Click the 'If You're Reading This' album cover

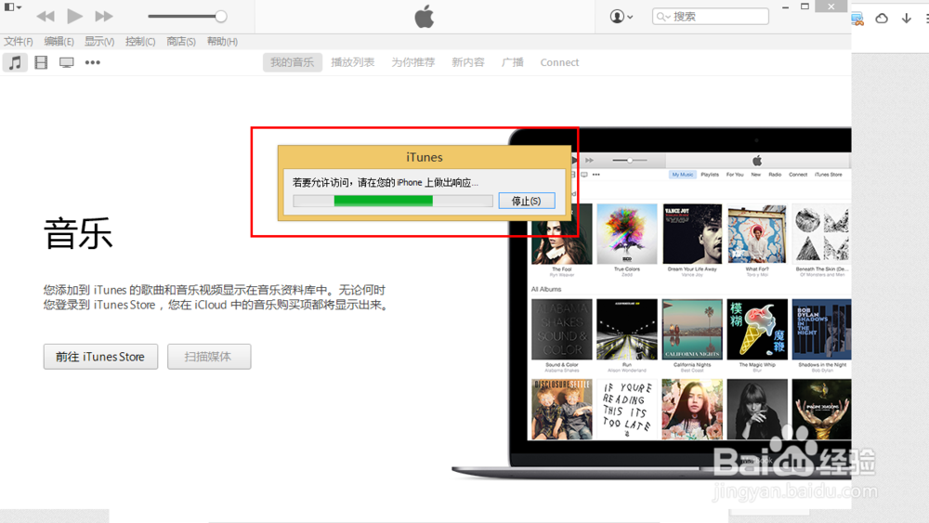627,410
